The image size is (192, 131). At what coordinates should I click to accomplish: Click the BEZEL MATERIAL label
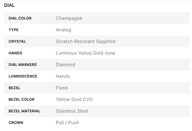[24, 111]
